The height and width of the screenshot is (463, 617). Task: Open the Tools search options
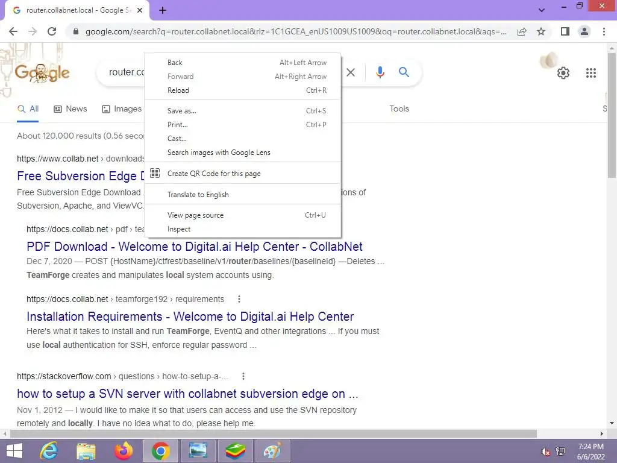[x=399, y=109]
